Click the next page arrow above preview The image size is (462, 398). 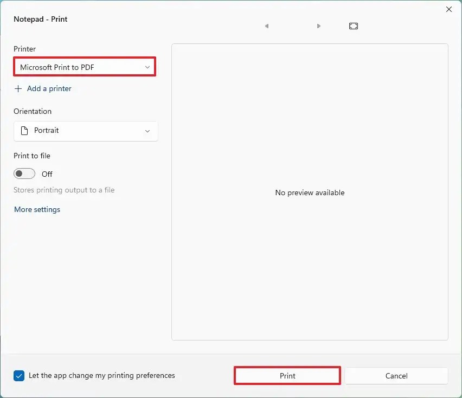click(318, 25)
